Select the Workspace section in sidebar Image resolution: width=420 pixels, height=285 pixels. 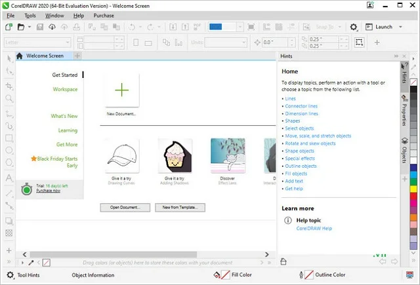click(x=65, y=89)
